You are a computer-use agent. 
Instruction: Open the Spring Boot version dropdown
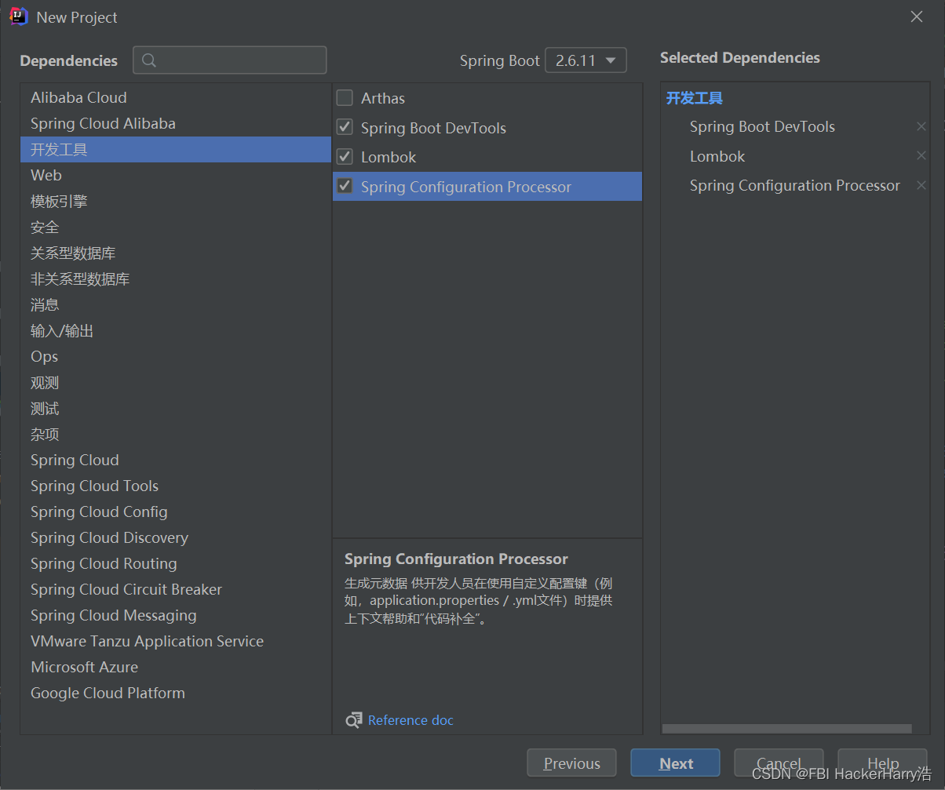pos(586,60)
